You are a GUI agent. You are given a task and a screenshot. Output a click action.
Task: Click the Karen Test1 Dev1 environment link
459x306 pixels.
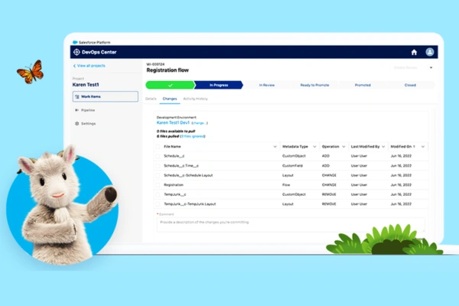tap(173, 122)
